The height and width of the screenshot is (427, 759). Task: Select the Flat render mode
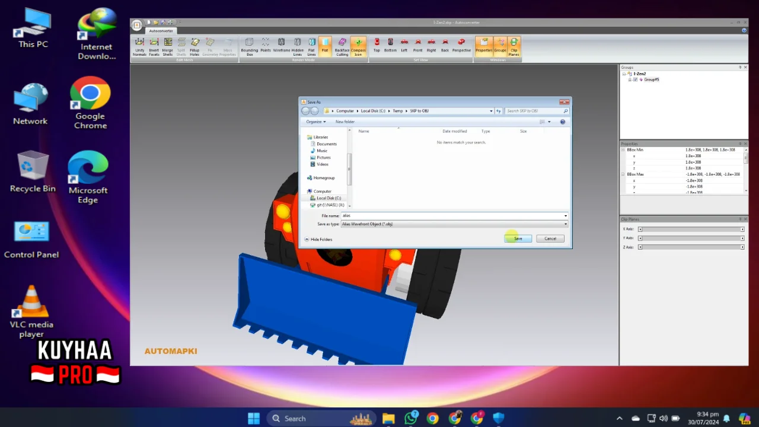pyautogui.click(x=325, y=46)
